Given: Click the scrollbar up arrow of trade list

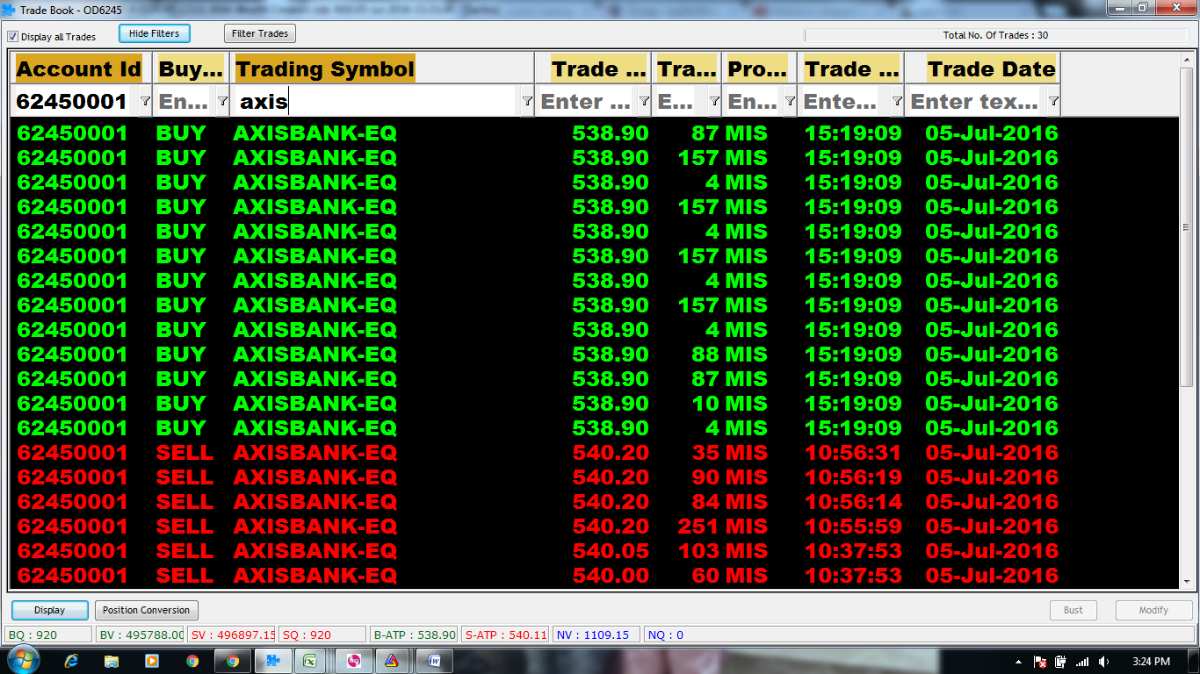Looking at the screenshot, I should tap(1186, 58).
